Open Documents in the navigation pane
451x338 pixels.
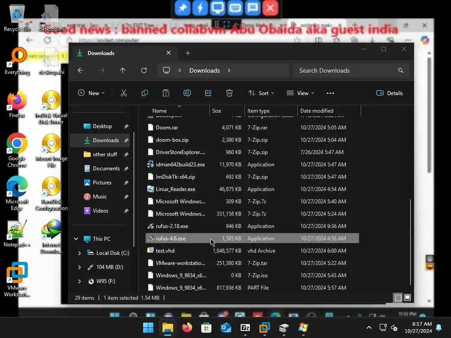point(106,169)
